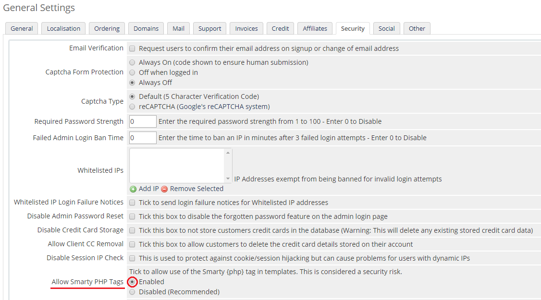Click the 'General Settings' page heading
Viewport: 541px width, 300px height.
(x=39, y=8)
